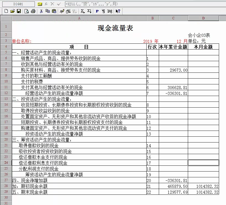Viewport: 226px width, 205px height.
Task: Activate context help arrow-question icon
Action: [x=118, y=11]
